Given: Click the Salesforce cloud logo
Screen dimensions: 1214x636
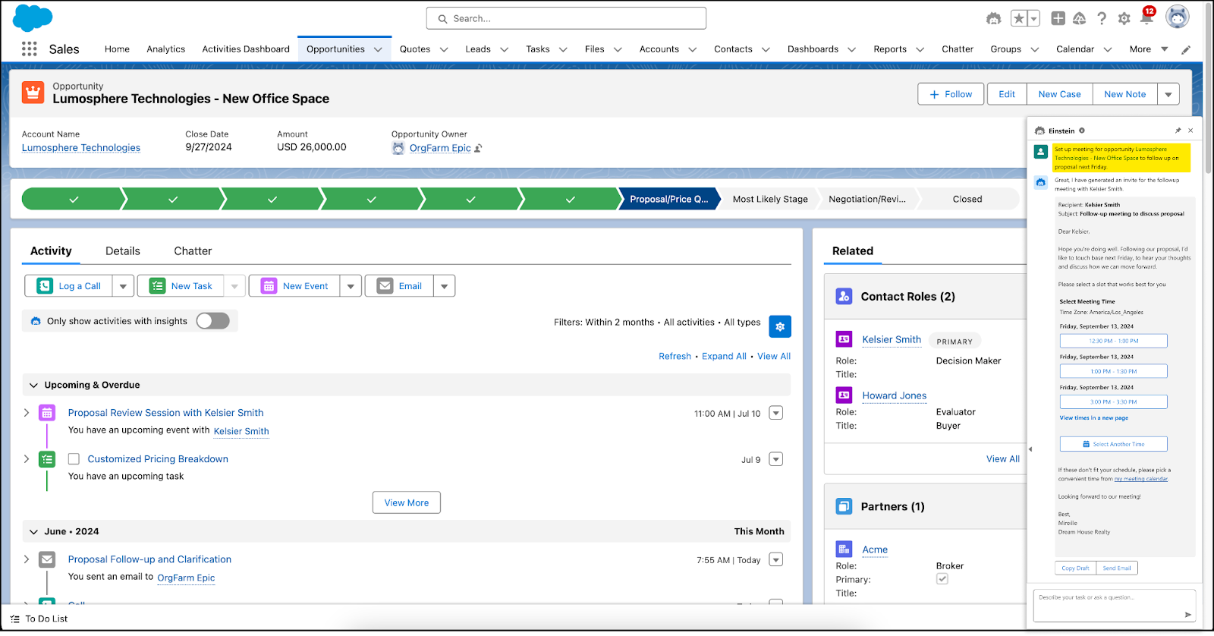Looking at the screenshot, I should [x=33, y=17].
